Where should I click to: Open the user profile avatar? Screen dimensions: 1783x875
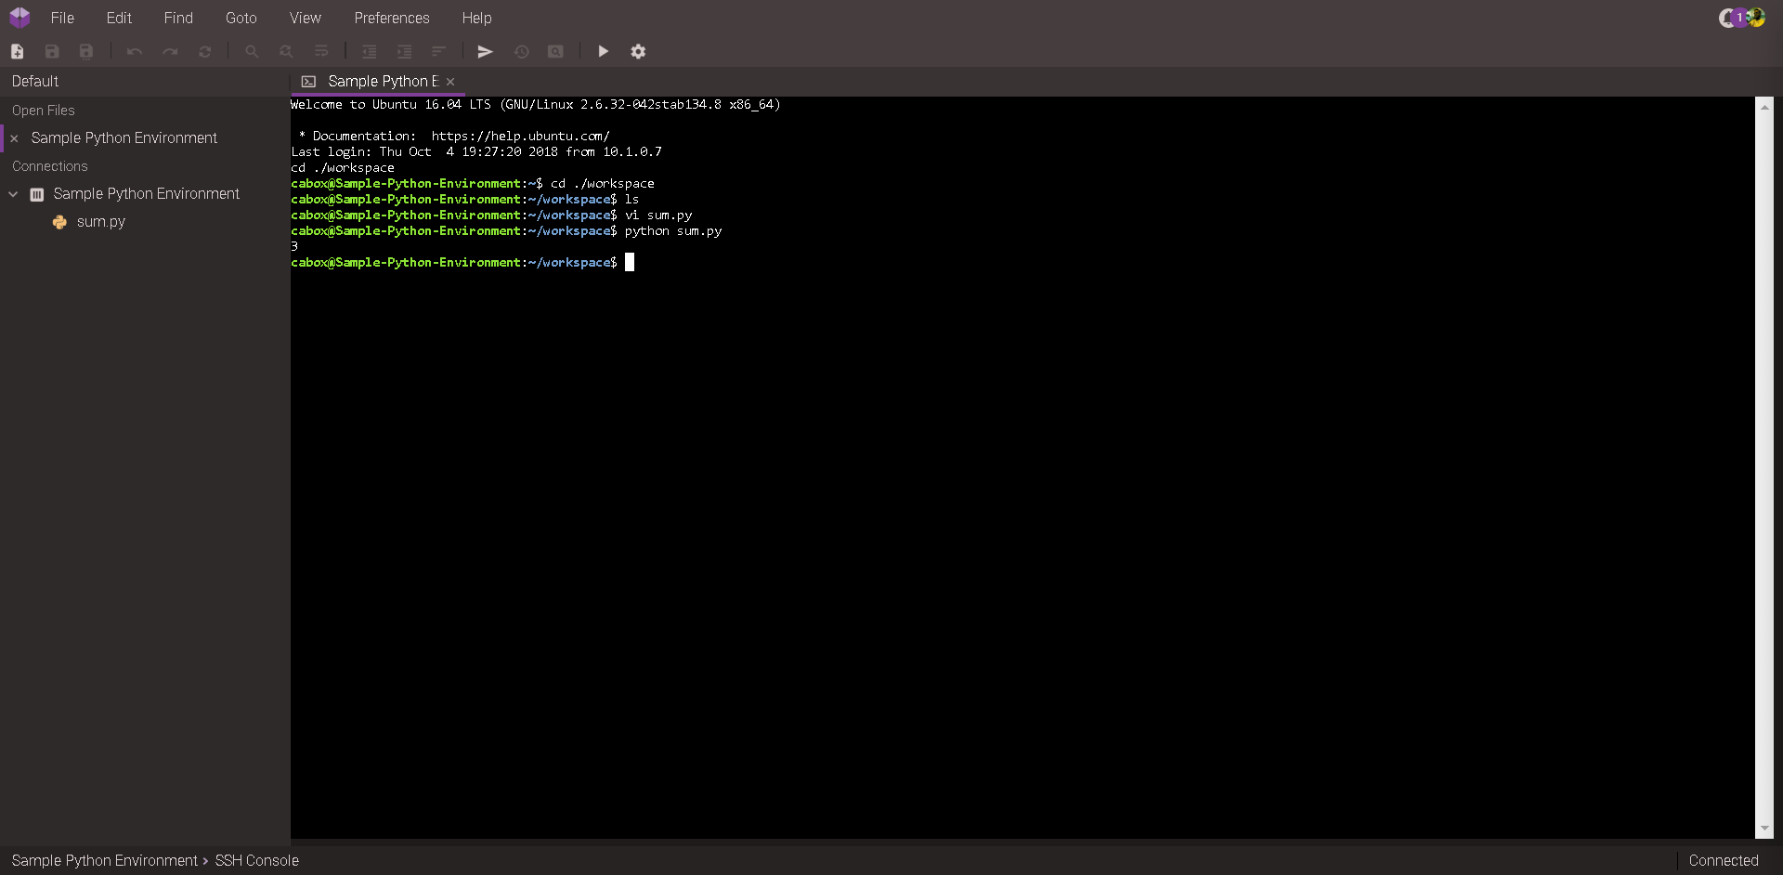click(1757, 18)
